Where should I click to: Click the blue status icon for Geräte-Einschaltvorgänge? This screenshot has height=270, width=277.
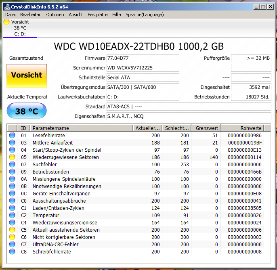(x=12, y=194)
